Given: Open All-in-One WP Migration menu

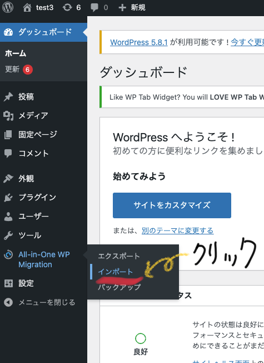Looking at the screenshot, I should [x=43, y=259].
